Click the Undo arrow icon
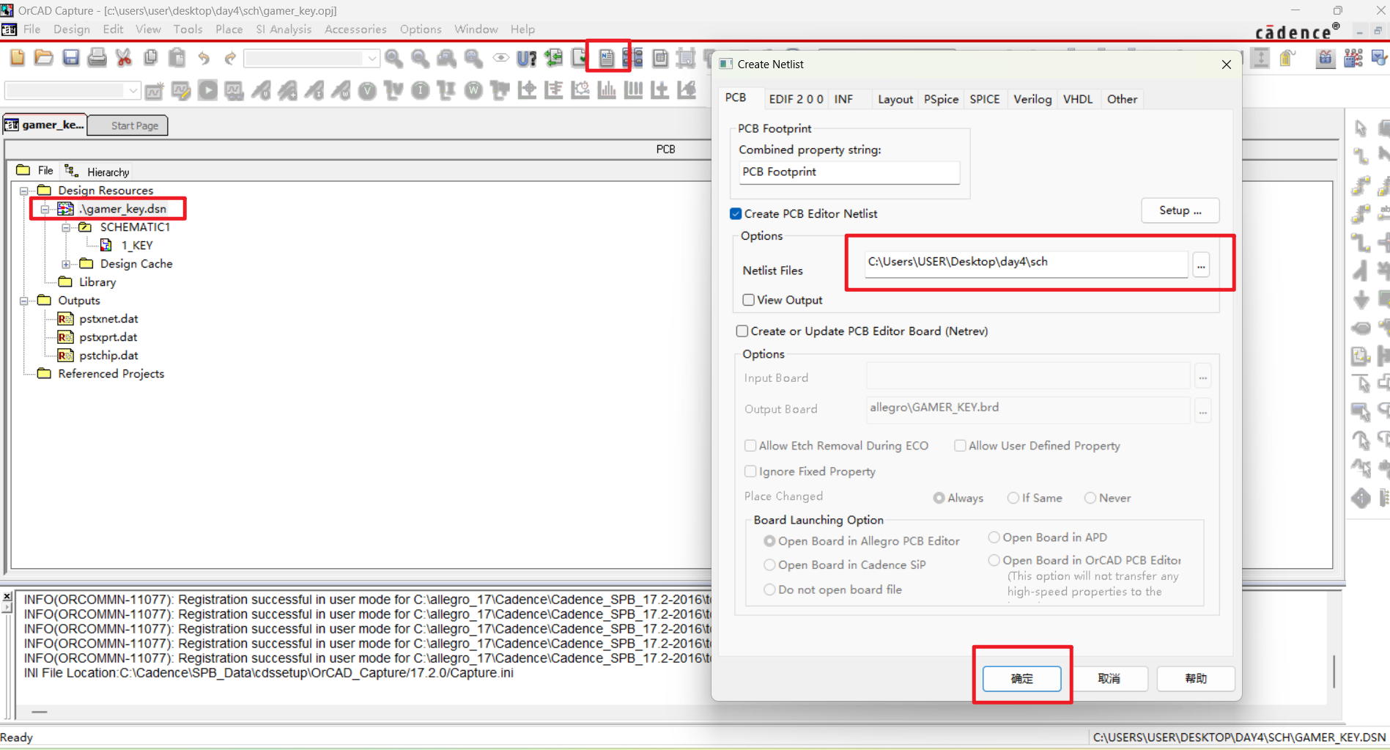Screen dimensions: 1390x750 204,57
